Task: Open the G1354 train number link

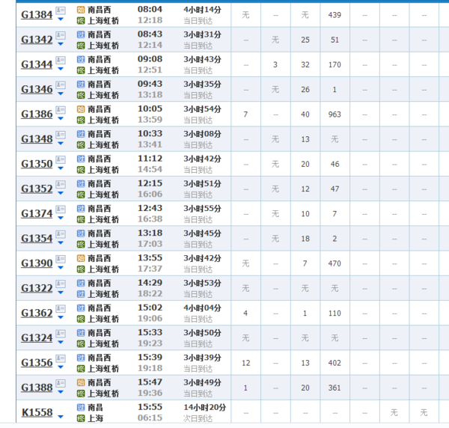Action: [x=37, y=239]
